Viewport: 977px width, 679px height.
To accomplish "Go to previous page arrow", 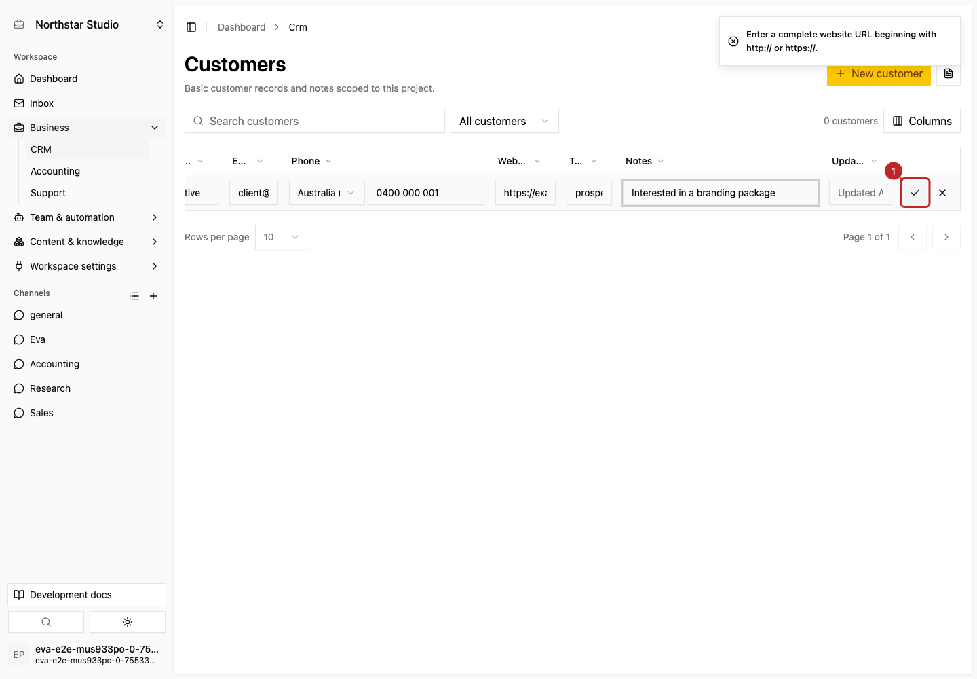I will (913, 237).
